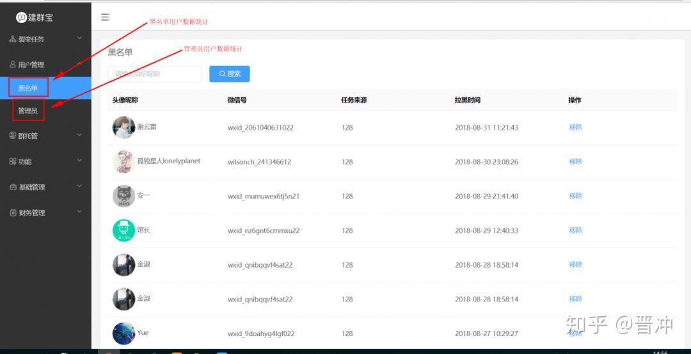
Task: Click the 建群宝 logo icon
Action: [21, 17]
